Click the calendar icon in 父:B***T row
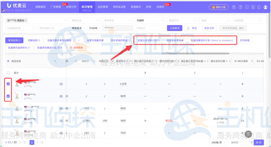Image resolution: width=271 pixels, height=147 pixels. point(61,109)
